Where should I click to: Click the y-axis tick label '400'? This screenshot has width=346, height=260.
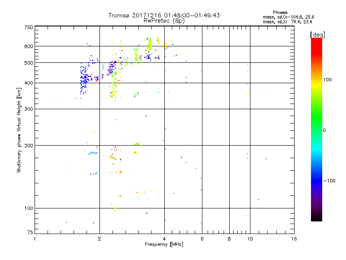29,83
